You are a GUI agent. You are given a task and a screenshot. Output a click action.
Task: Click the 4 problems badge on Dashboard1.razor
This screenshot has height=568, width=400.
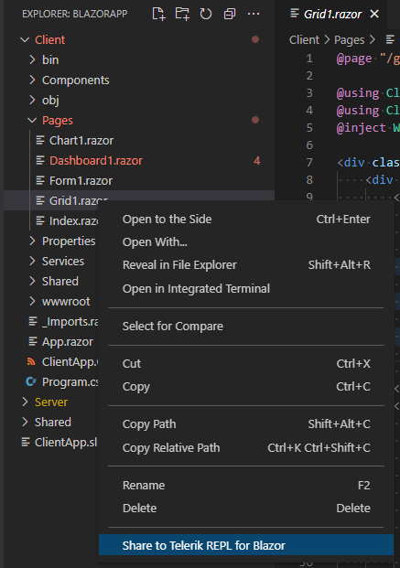tap(257, 160)
